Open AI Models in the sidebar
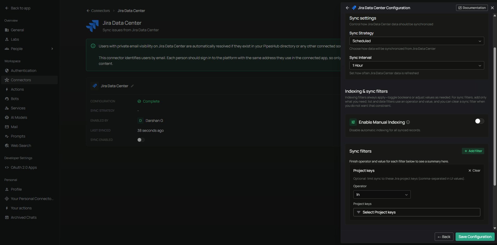 tap(29, 117)
